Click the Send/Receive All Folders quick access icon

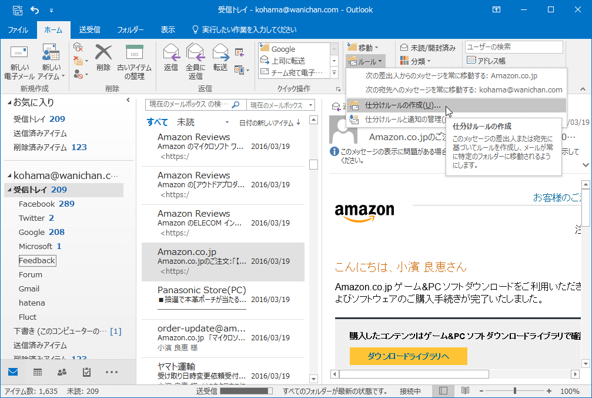tap(18, 10)
